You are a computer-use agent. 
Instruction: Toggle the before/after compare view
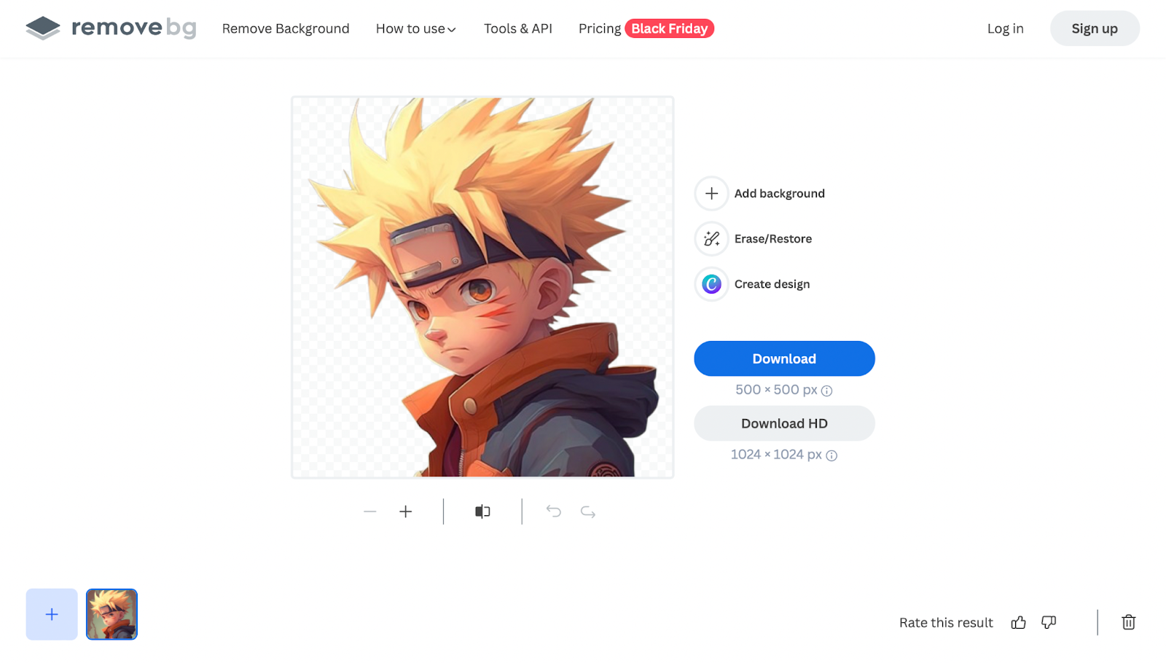click(482, 511)
